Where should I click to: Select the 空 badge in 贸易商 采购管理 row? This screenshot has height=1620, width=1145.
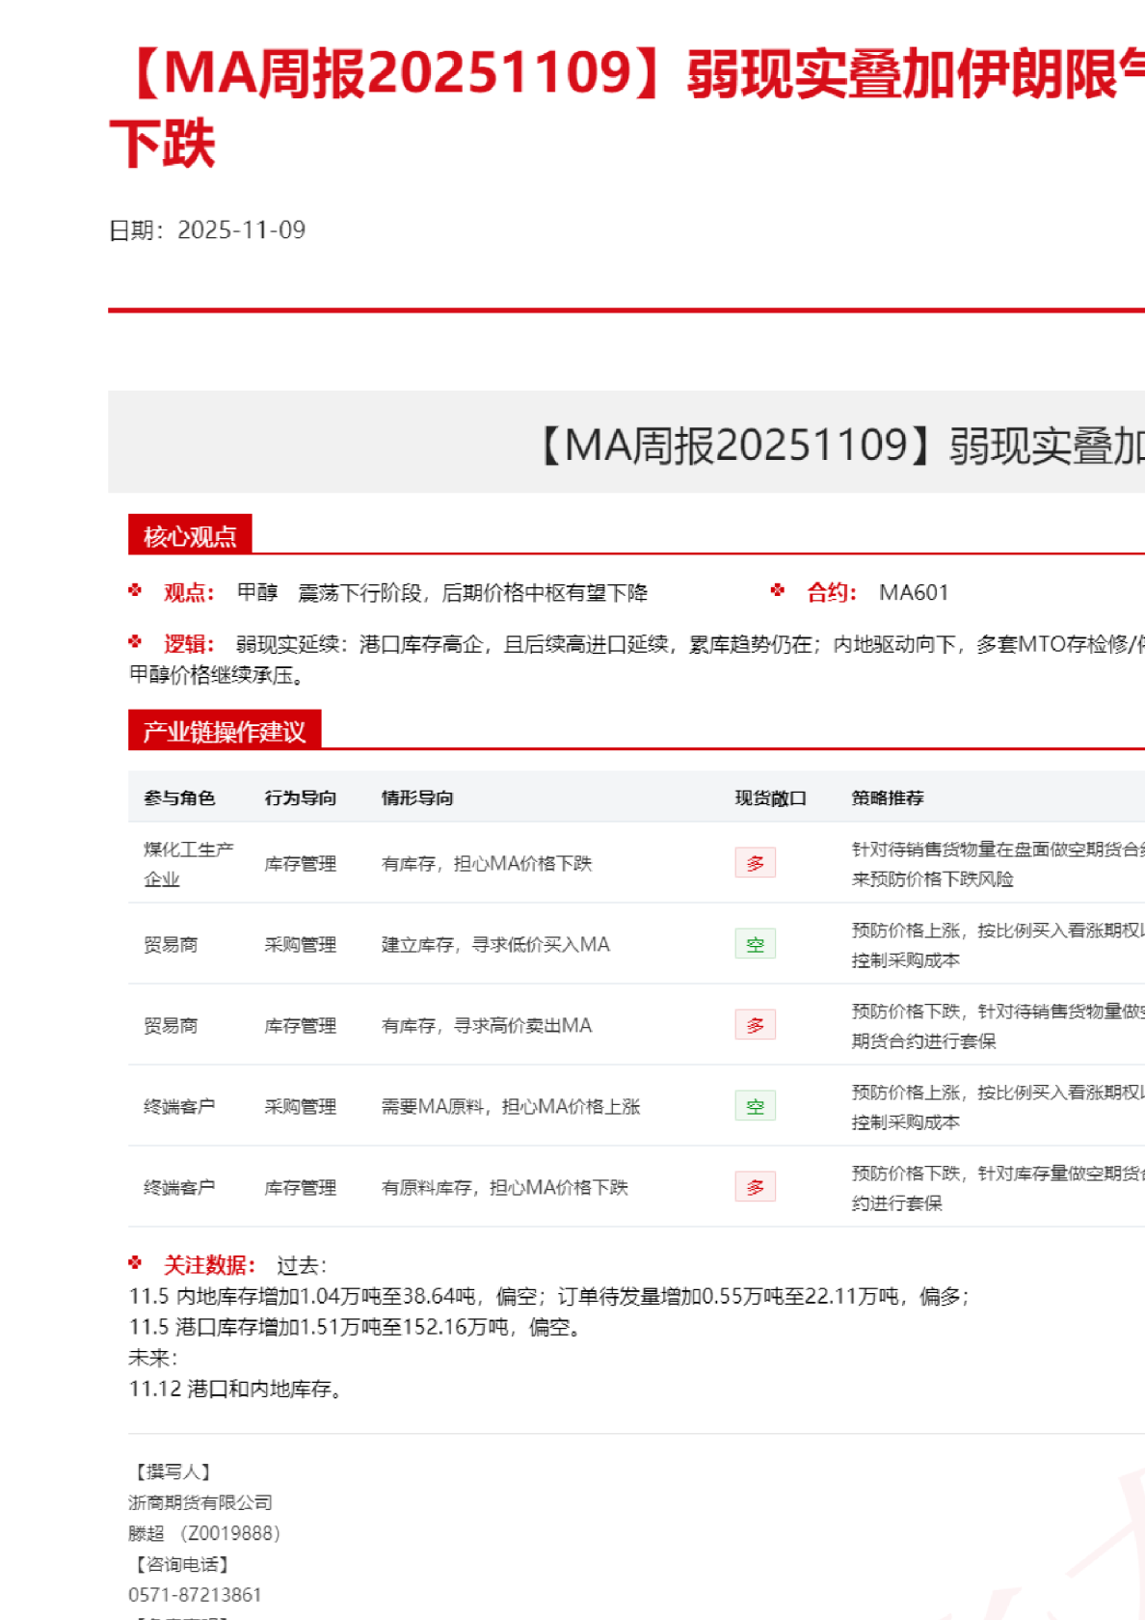pyautogui.click(x=755, y=944)
